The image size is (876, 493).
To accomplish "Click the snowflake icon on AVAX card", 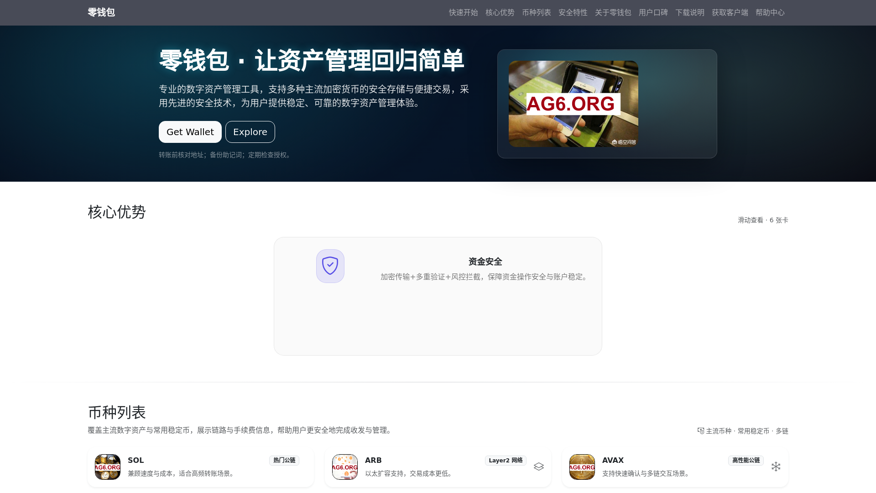I will tap(776, 467).
